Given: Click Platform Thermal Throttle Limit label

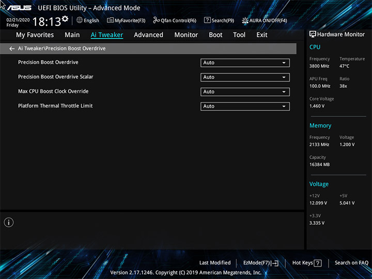Looking at the screenshot, I should (55, 106).
